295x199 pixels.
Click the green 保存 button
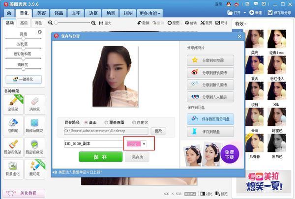click(x=100, y=157)
